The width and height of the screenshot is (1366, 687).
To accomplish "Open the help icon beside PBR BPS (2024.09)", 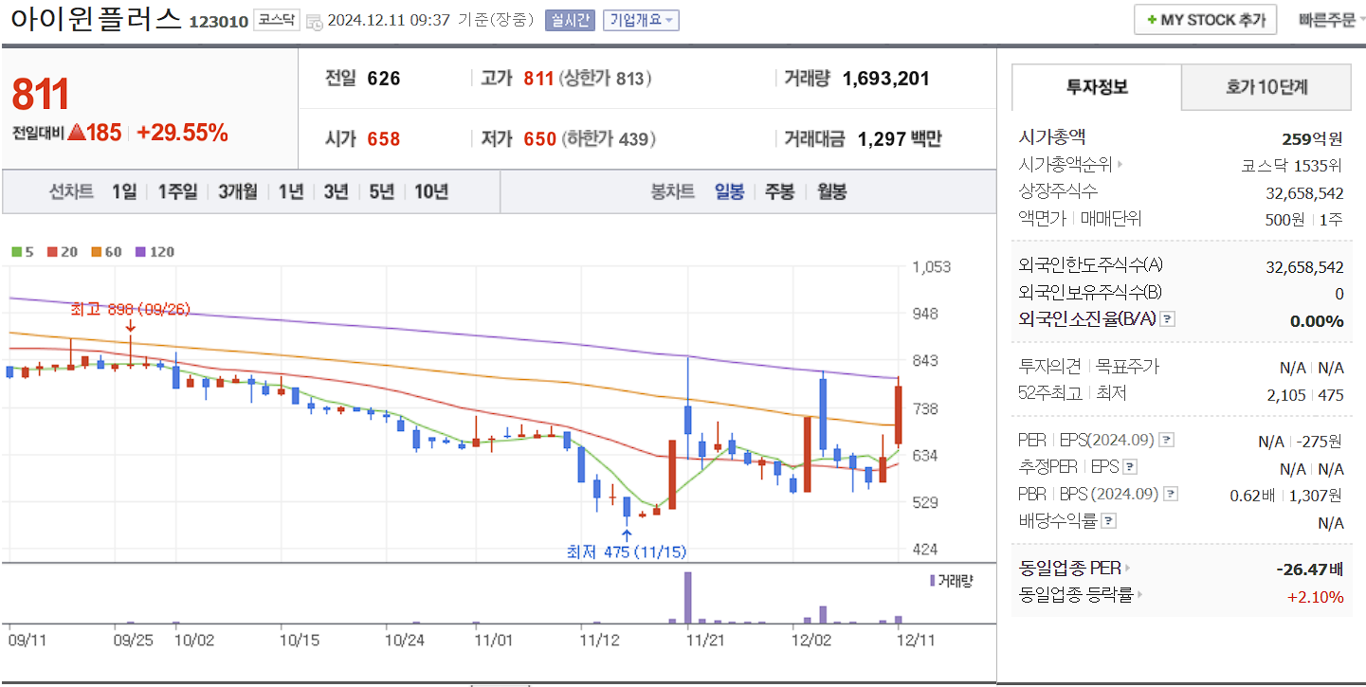I will point(1172,494).
